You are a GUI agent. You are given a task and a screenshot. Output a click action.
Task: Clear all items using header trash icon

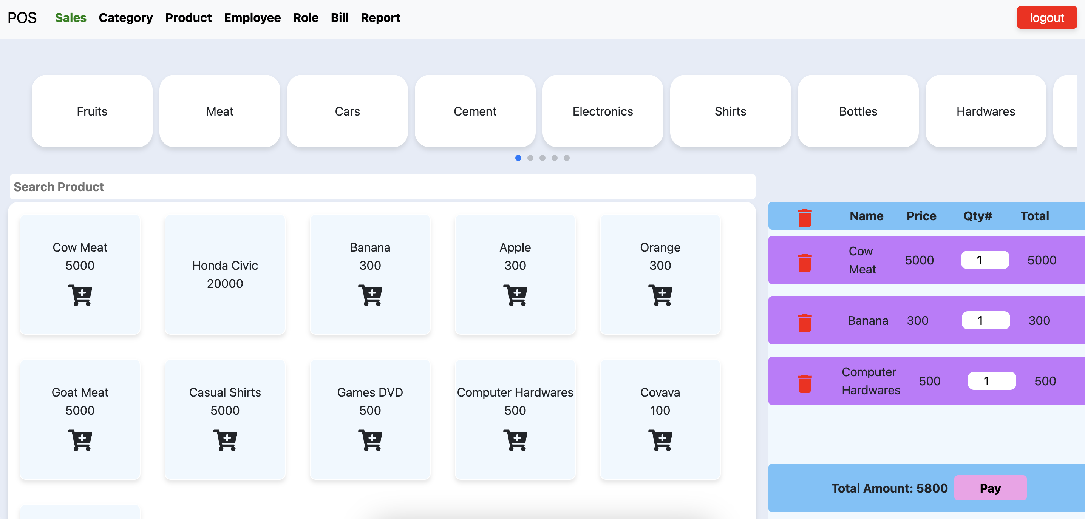[804, 218]
